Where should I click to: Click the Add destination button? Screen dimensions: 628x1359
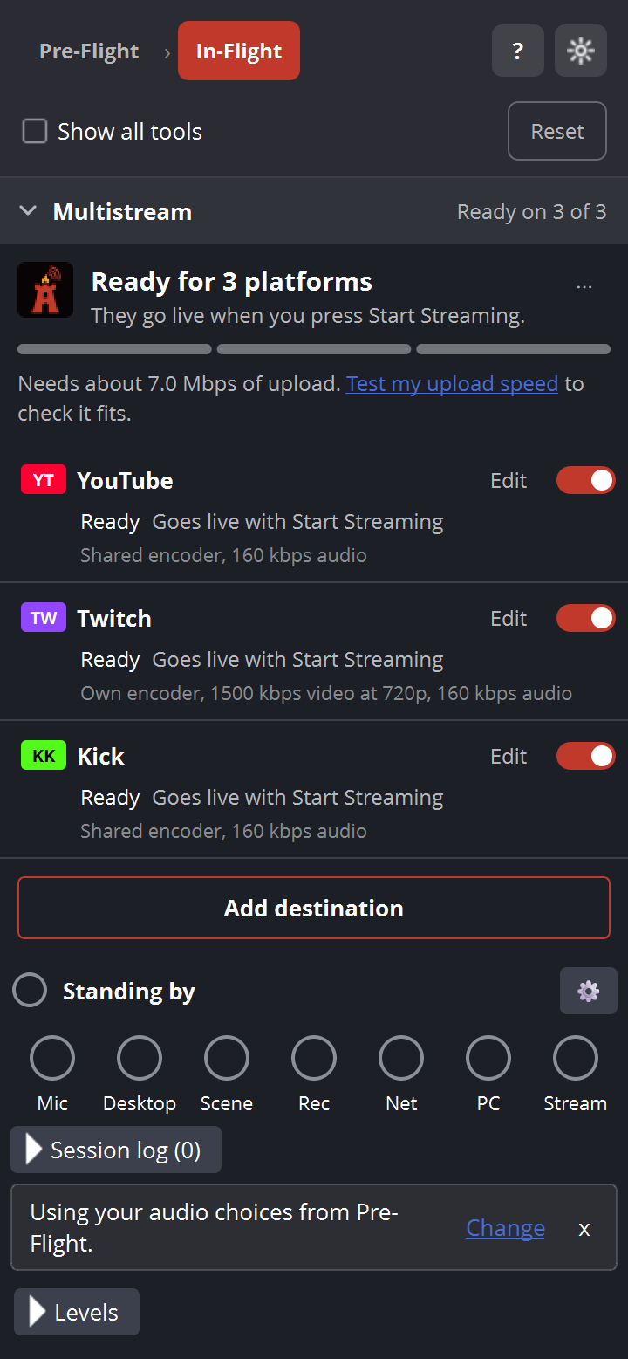(314, 908)
